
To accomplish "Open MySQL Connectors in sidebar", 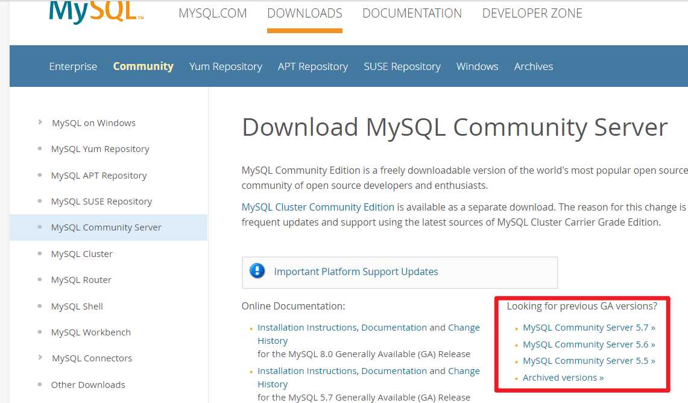I will tap(92, 358).
